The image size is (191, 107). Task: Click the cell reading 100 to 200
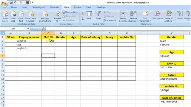point(172,67)
